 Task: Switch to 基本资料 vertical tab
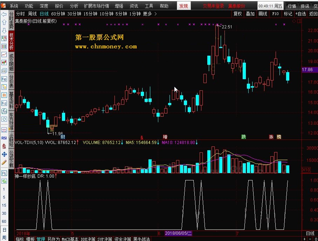click(11, 100)
